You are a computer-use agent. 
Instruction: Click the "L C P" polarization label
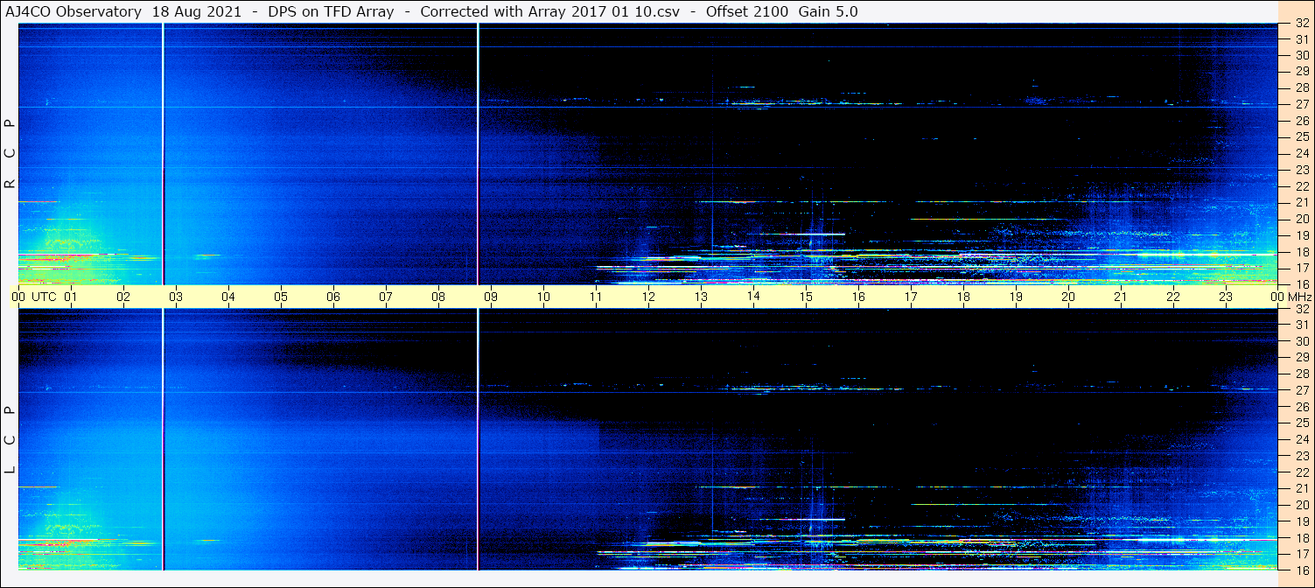pos(10,440)
